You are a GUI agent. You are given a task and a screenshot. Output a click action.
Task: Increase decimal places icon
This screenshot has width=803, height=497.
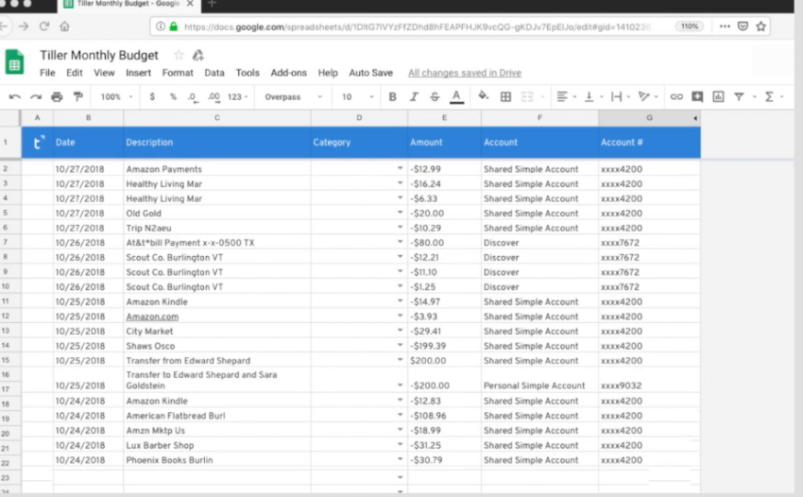click(214, 97)
